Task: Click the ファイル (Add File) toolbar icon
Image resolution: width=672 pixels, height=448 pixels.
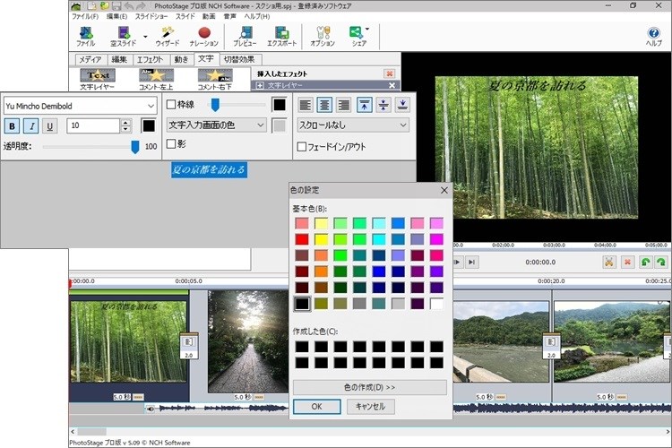Action: pos(86,37)
